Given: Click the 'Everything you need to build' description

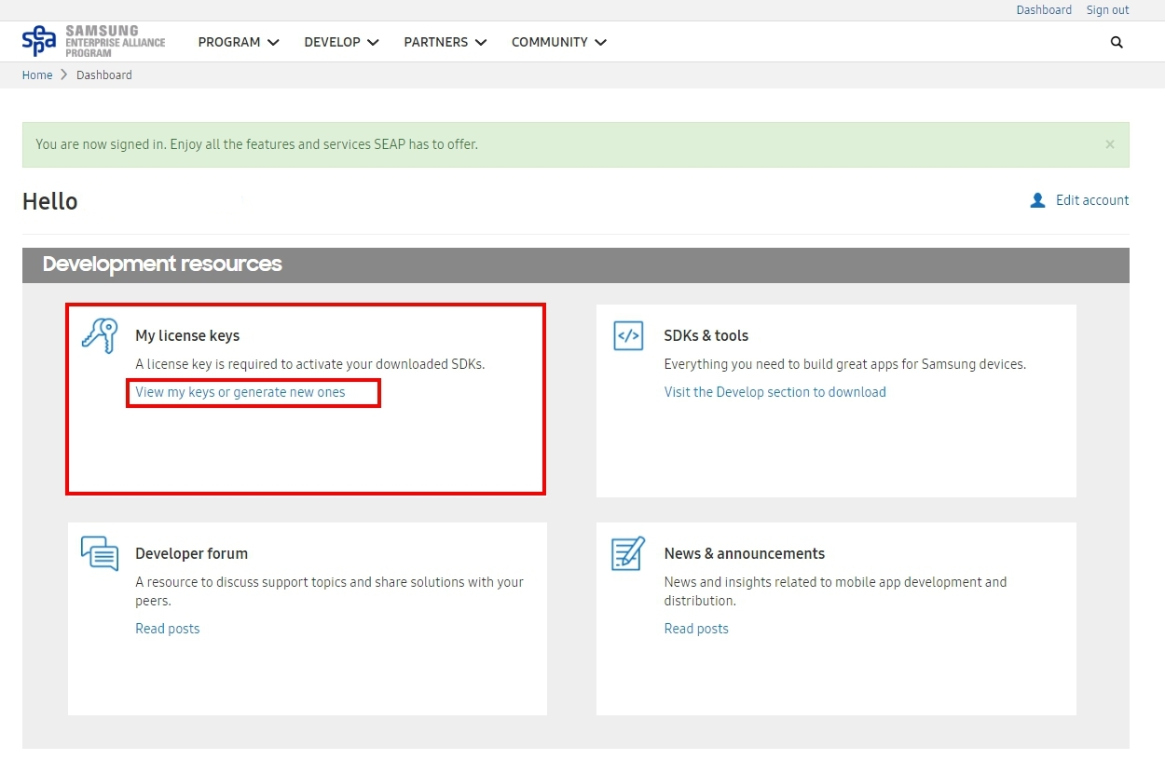Looking at the screenshot, I should coord(845,364).
